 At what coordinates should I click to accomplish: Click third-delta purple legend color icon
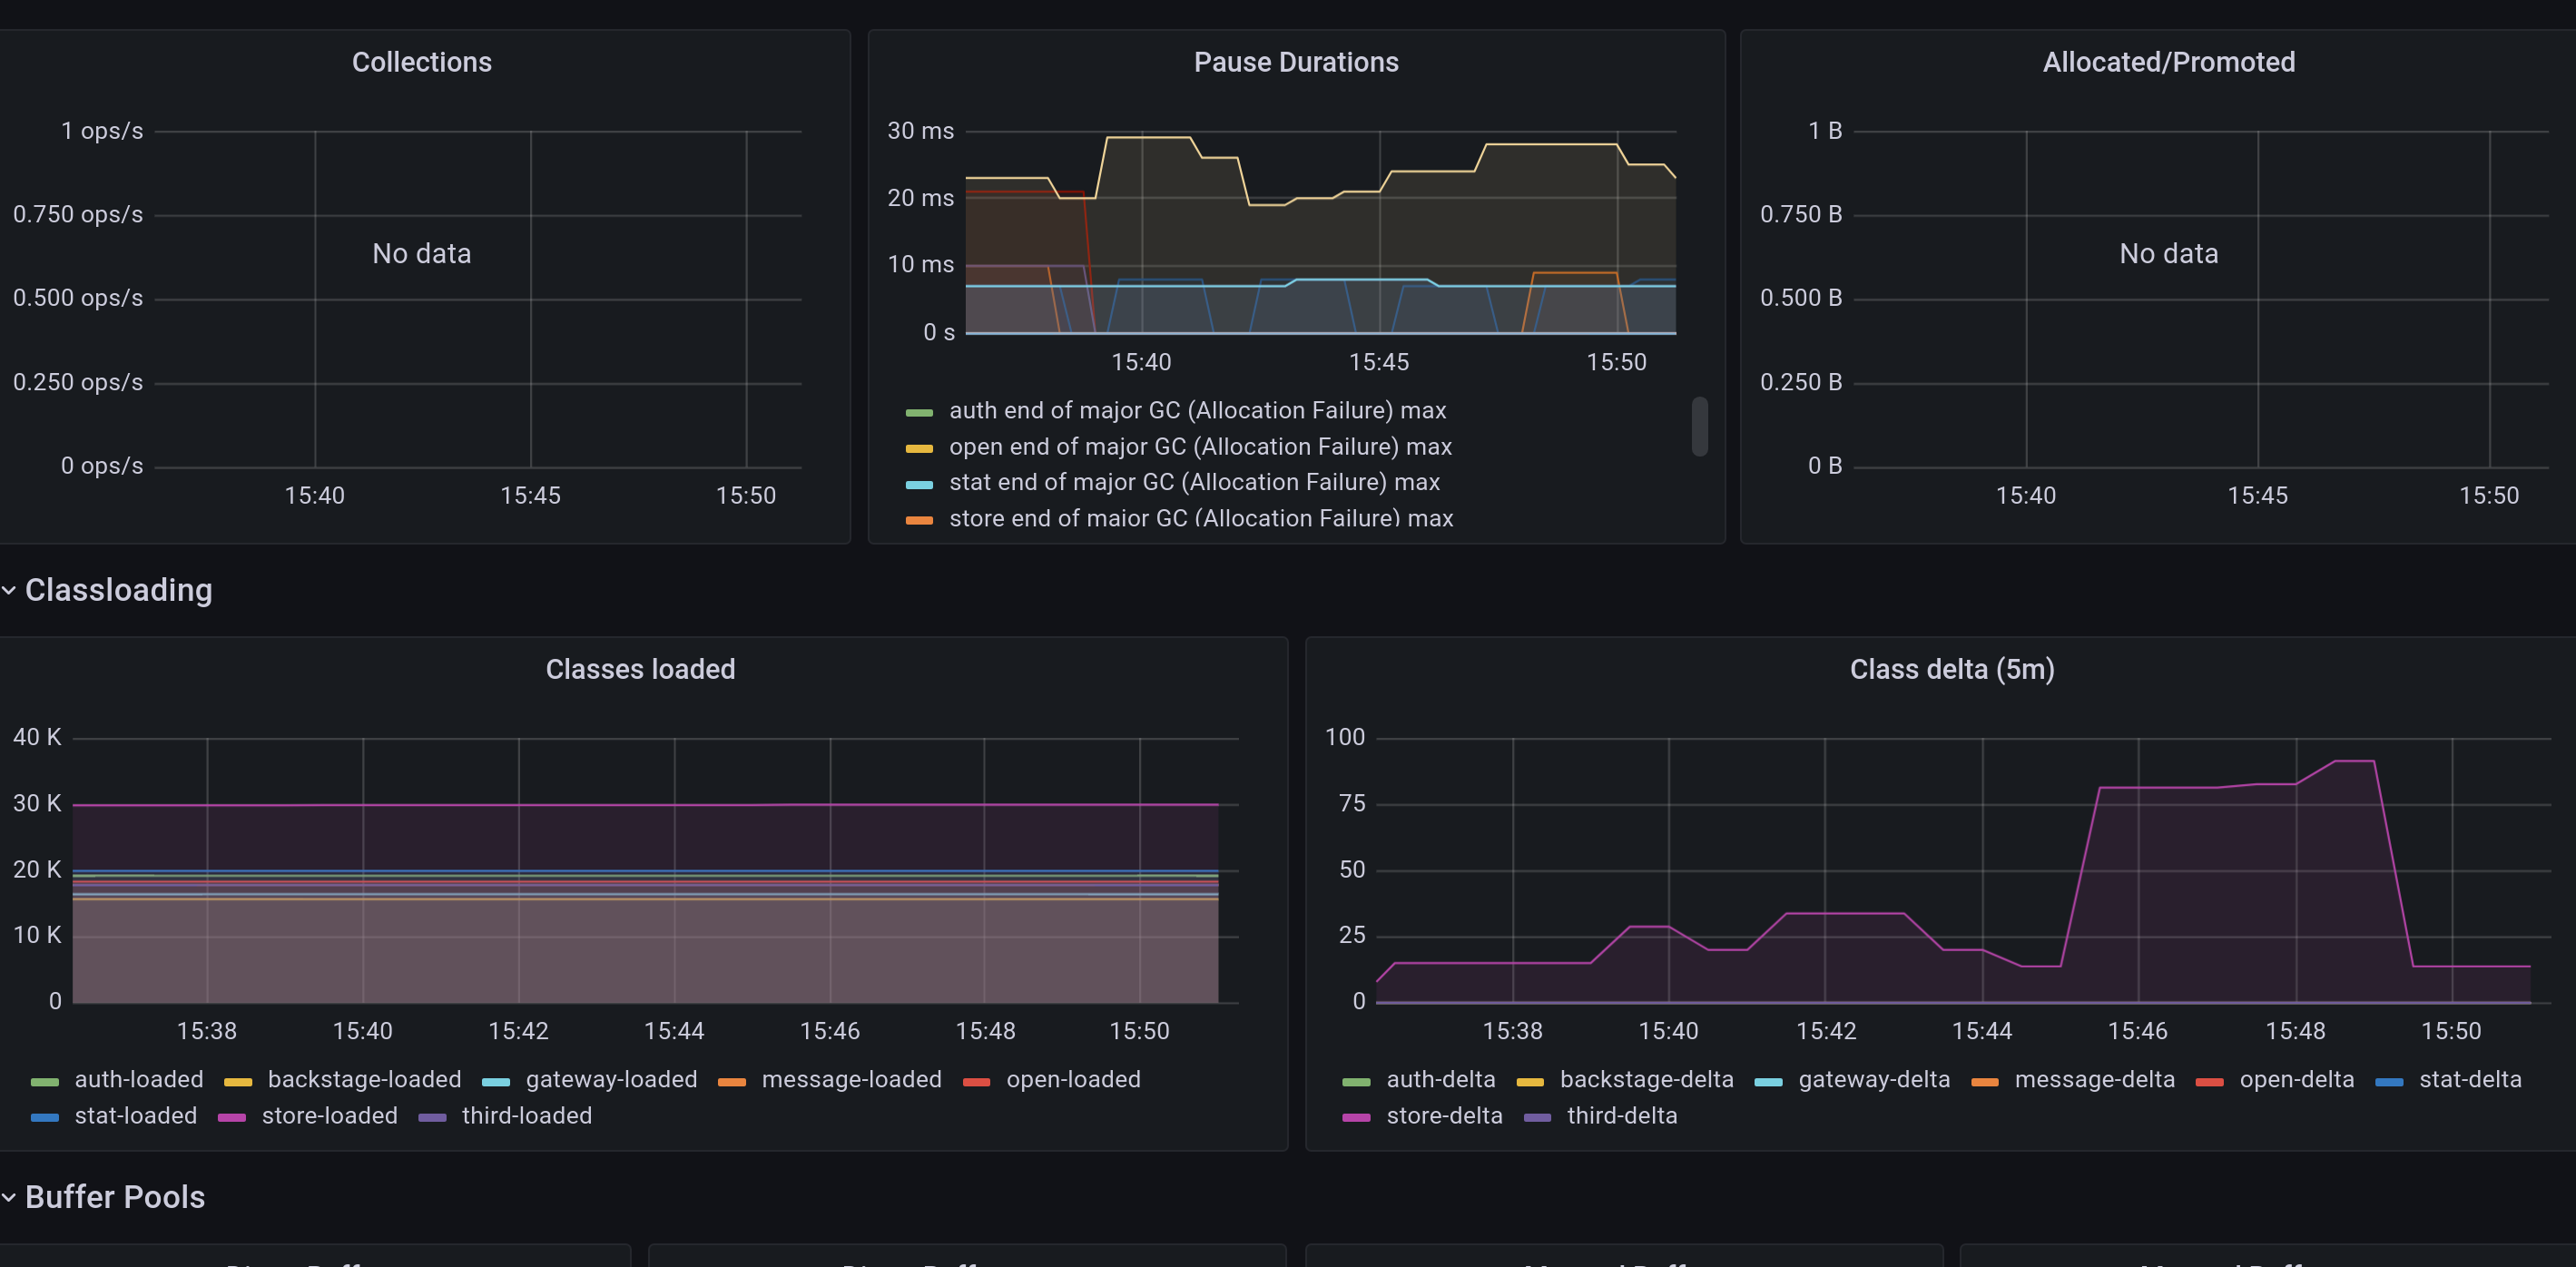pos(1537,1117)
